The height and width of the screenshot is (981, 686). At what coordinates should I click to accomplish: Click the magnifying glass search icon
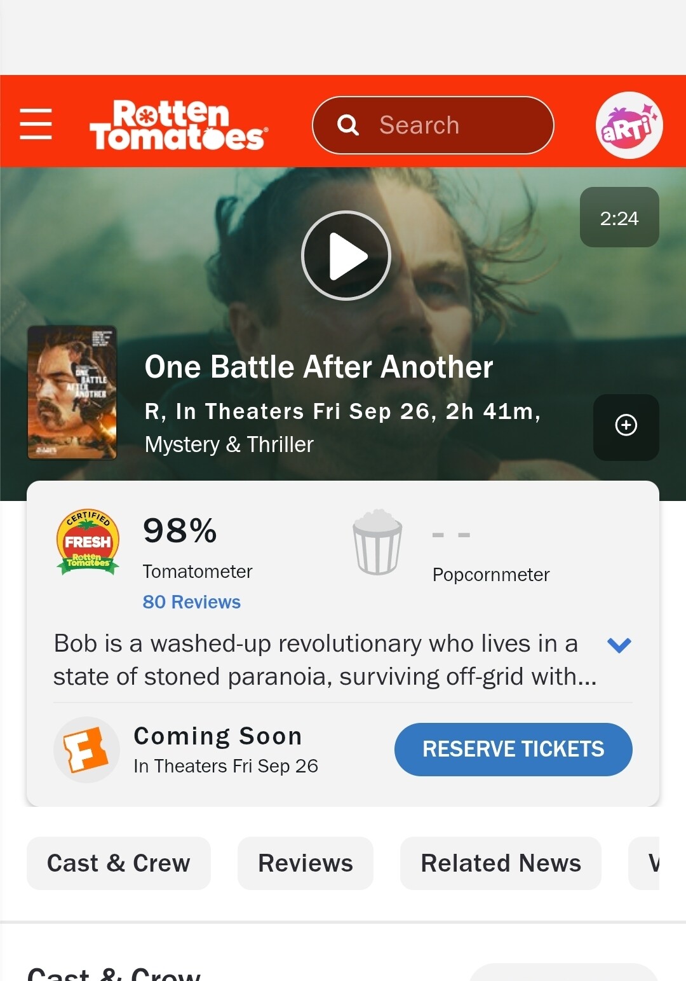coord(348,125)
